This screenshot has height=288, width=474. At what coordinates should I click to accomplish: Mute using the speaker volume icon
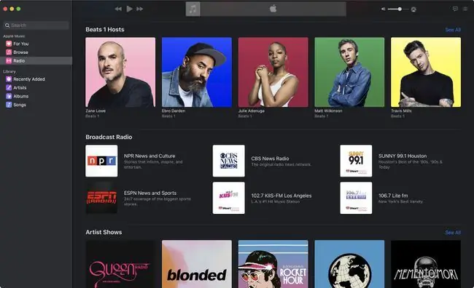tap(384, 9)
